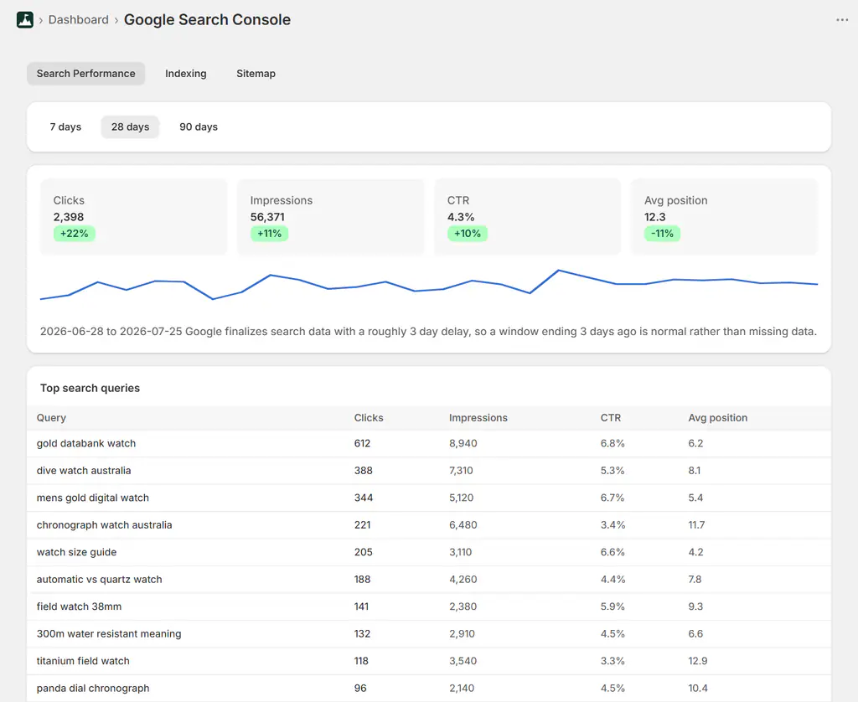Screen dimensions: 858x702
Task: Click the 6.7% CTR cell
Action: (x=612, y=498)
